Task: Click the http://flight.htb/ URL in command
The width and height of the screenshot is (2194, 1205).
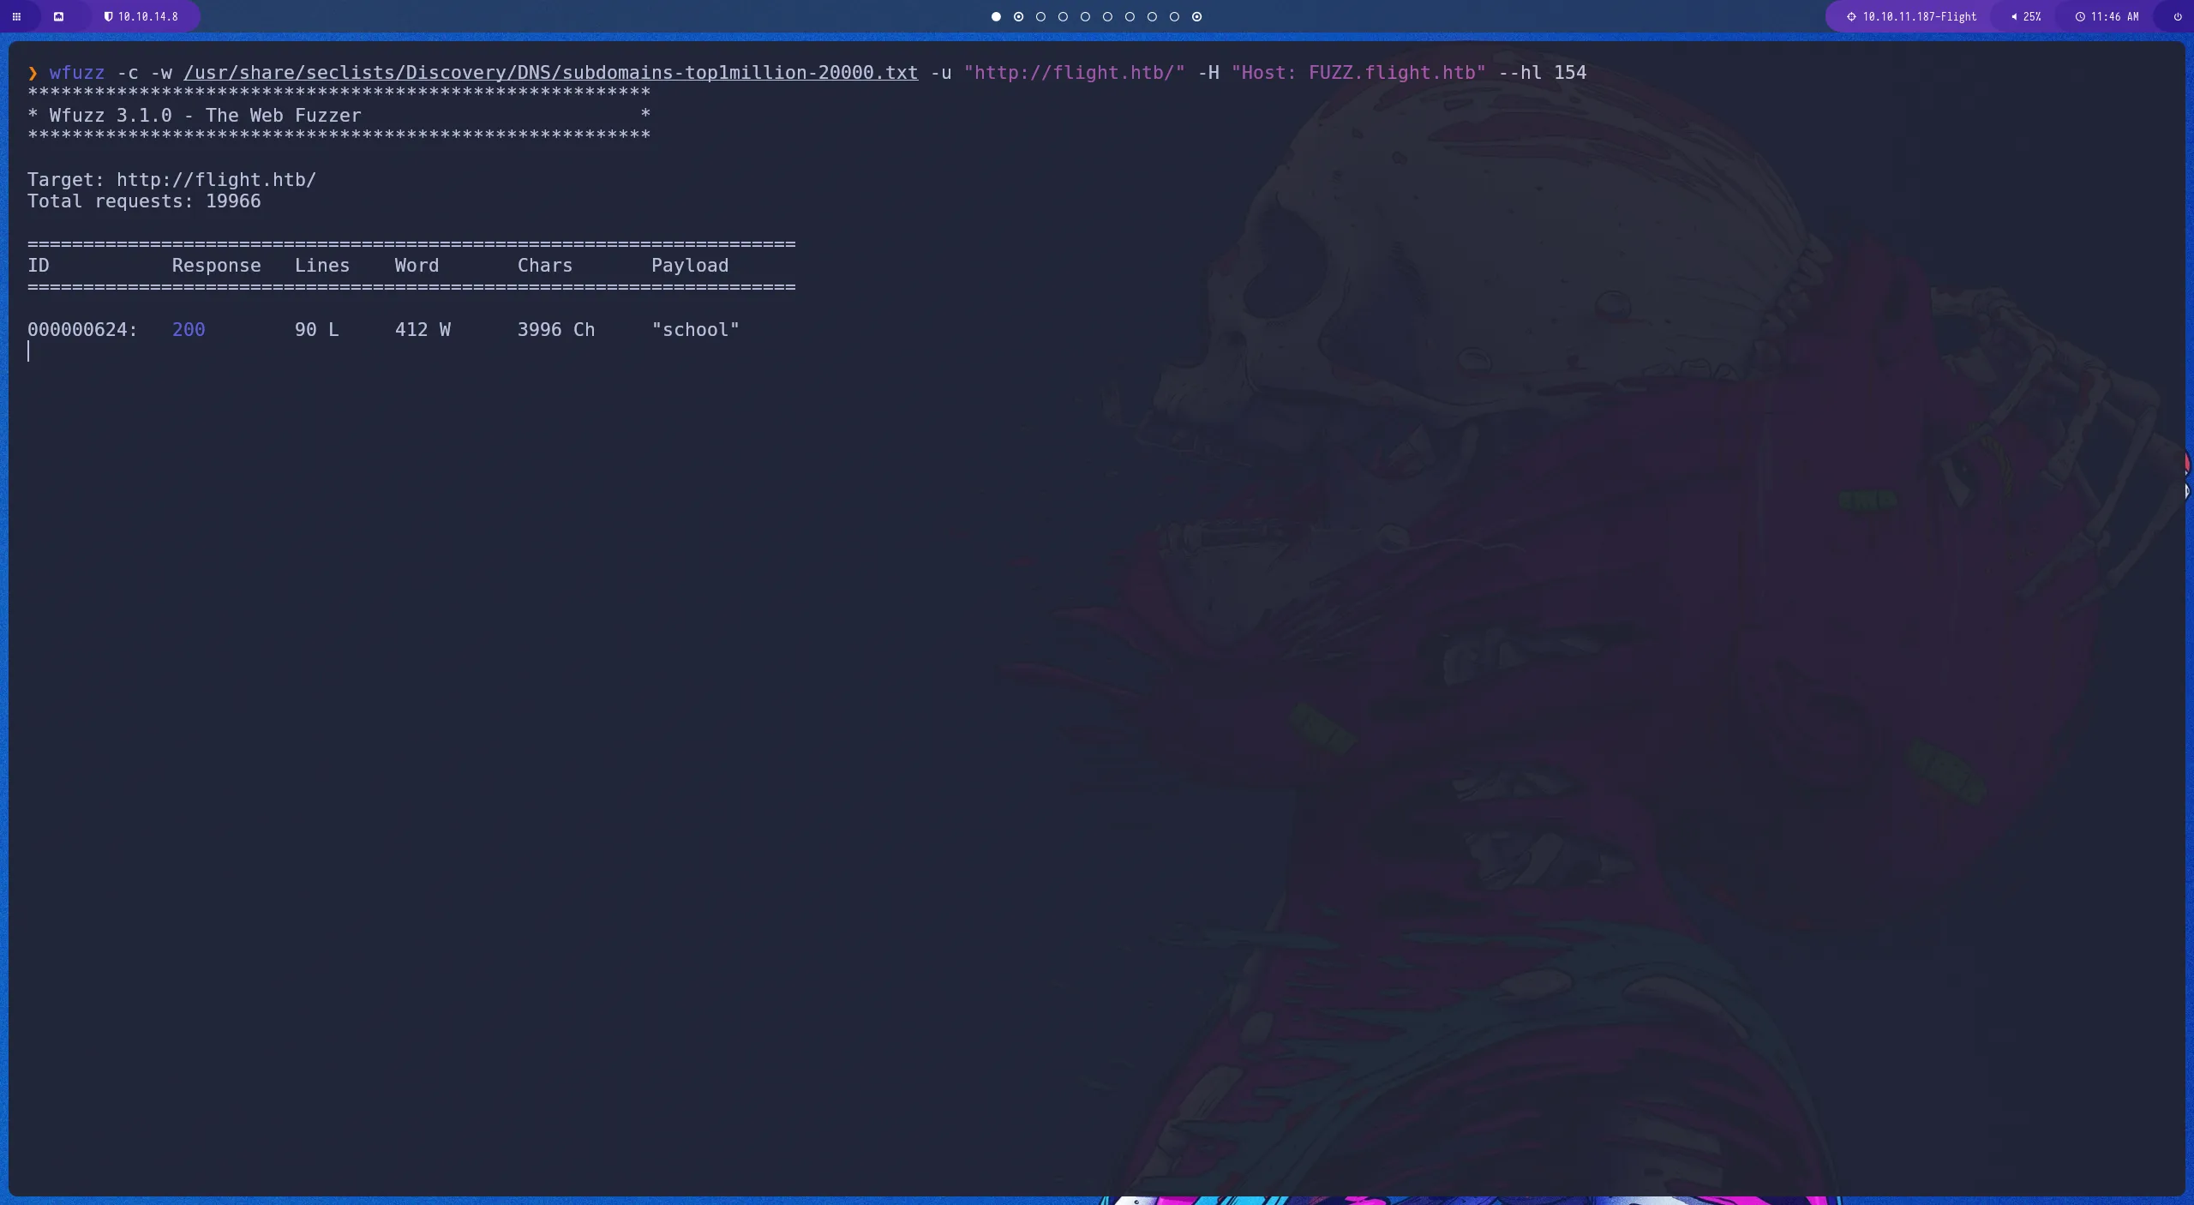Action: tap(1074, 73)
